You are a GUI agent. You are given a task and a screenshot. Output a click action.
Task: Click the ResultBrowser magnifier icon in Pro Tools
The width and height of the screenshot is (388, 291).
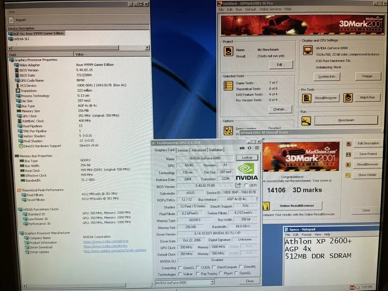point(307,97)
